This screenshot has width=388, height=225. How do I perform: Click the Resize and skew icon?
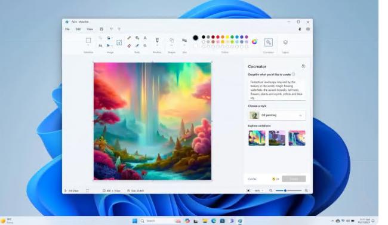(x=100, y=45)
